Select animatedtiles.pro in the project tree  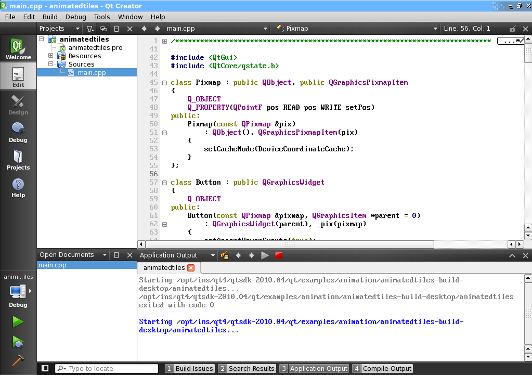(95, 47)
